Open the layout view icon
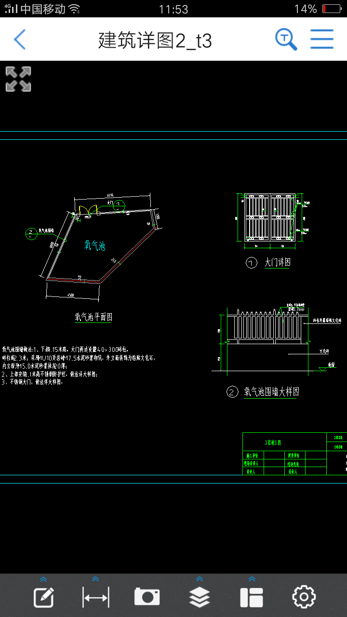Image resolution: width=347 pixels, height=617 pixels. pyautogui.click(x=252, y=598)
